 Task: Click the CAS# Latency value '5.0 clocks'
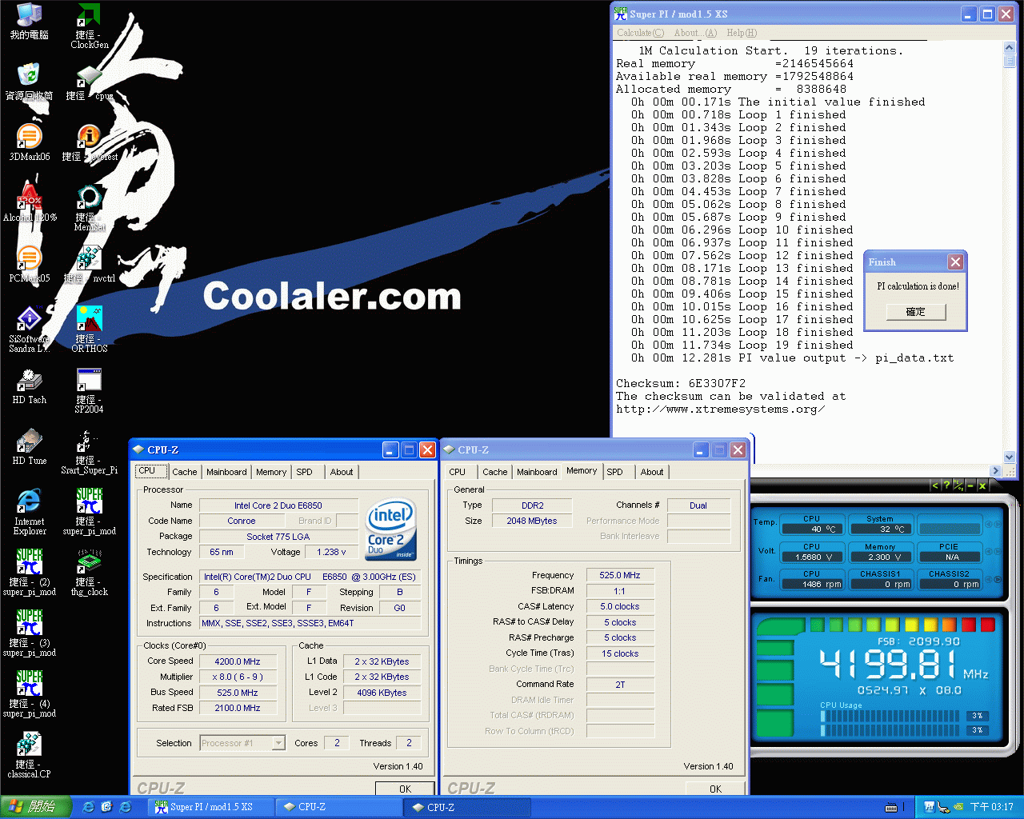coord(620,606)
